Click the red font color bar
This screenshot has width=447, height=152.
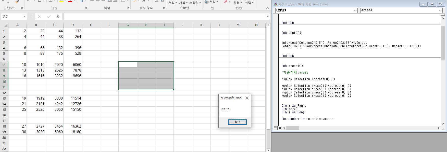(70, 1)
